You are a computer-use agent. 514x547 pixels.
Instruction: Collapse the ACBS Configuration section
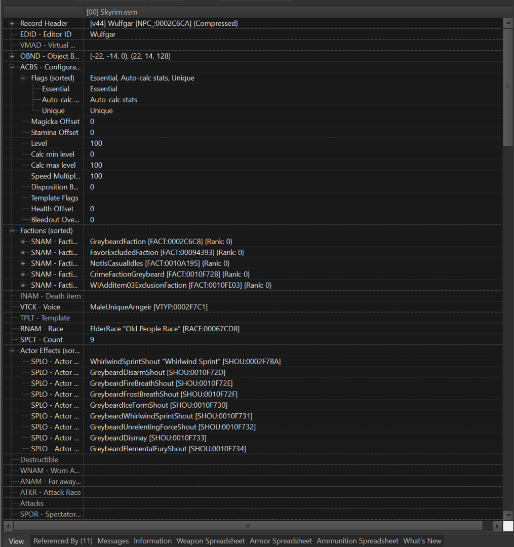pyautogui.click(x=12, y=67)
